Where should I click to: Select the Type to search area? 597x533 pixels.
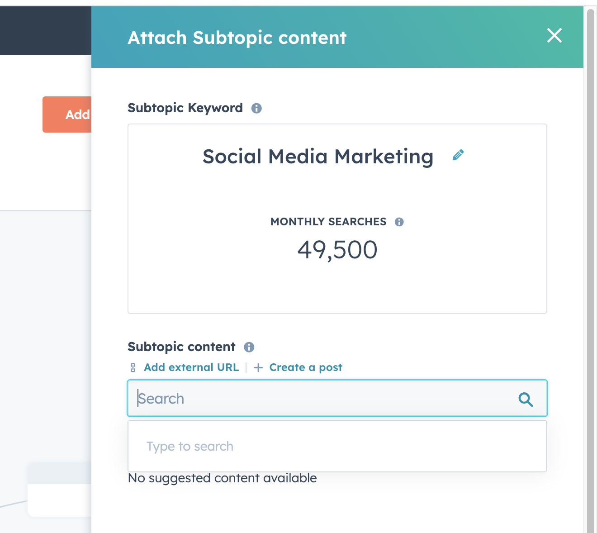point(317,446)
